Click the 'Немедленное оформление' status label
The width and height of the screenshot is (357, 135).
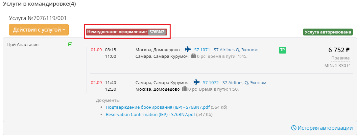117,32
